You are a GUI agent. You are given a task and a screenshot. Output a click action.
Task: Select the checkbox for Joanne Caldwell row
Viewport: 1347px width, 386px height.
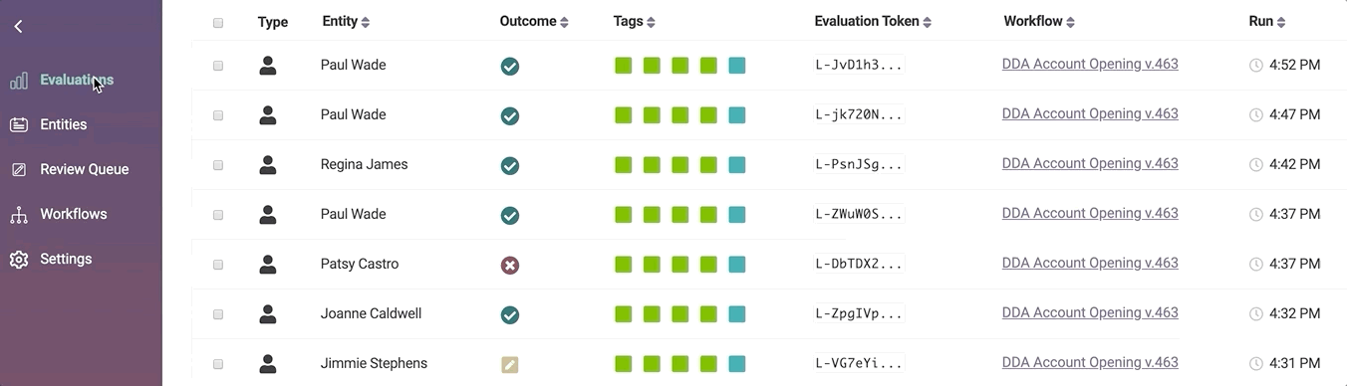point(218,314)
